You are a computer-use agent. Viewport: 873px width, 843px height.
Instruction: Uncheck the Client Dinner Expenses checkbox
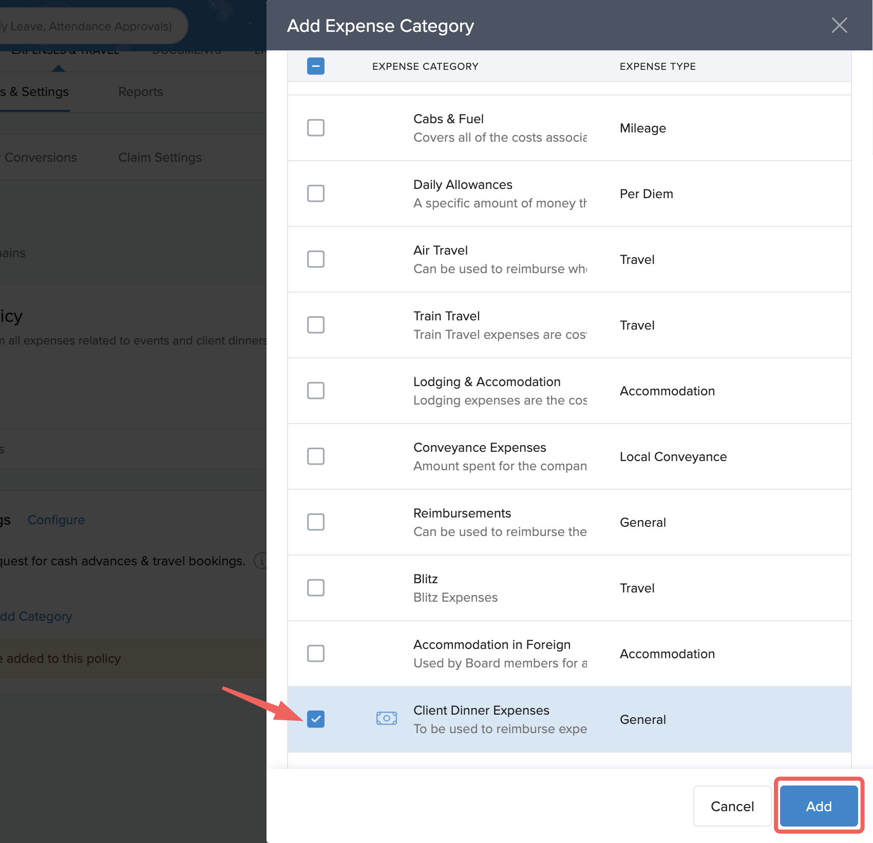coord(315,719)
